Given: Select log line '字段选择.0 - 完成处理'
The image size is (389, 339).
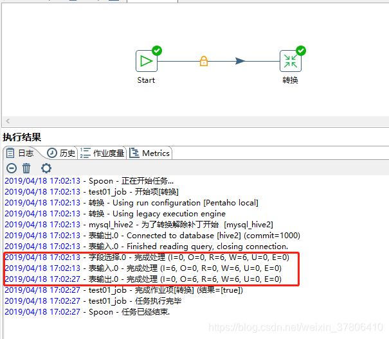Looking at the screenshot, I should tap(147, 257).
